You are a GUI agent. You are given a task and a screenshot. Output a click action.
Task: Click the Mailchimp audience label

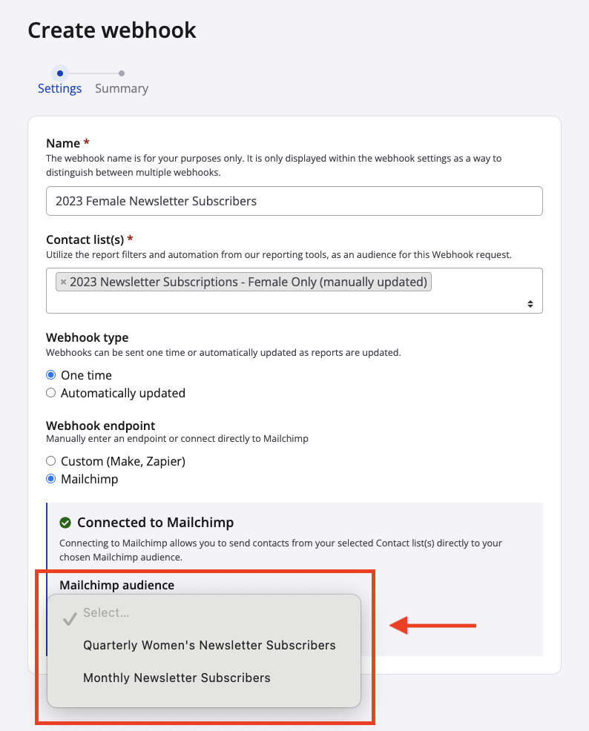click(116, 585)
